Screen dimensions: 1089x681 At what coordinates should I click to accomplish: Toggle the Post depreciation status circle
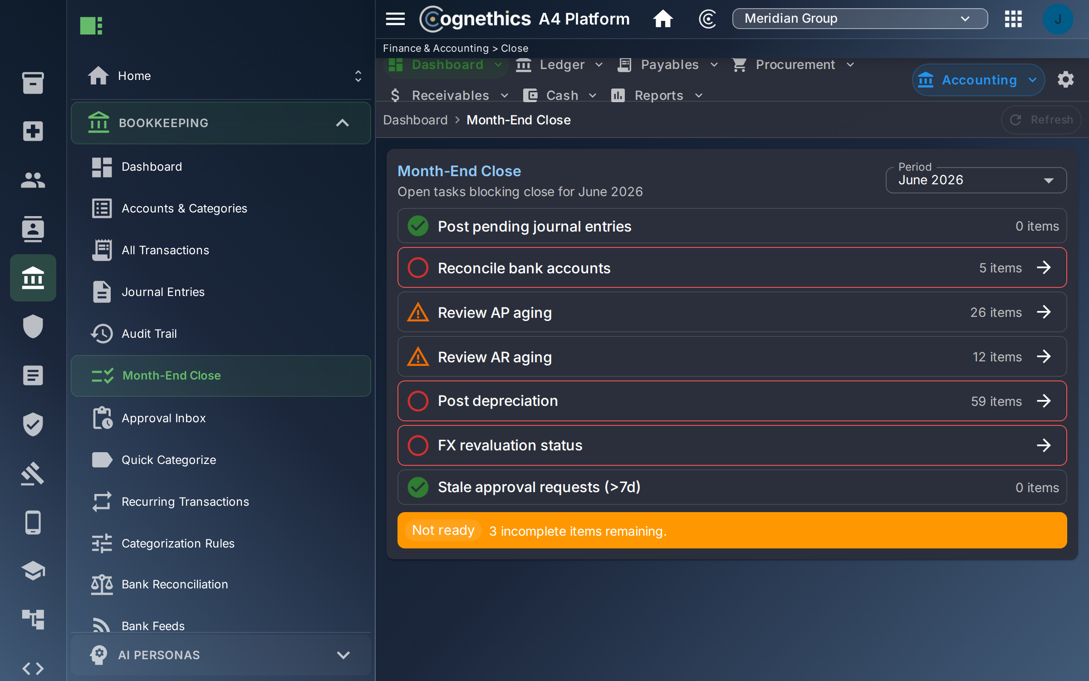pyautogui.click(x=418, y=401)
